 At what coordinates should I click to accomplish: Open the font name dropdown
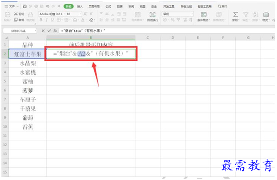65,14
